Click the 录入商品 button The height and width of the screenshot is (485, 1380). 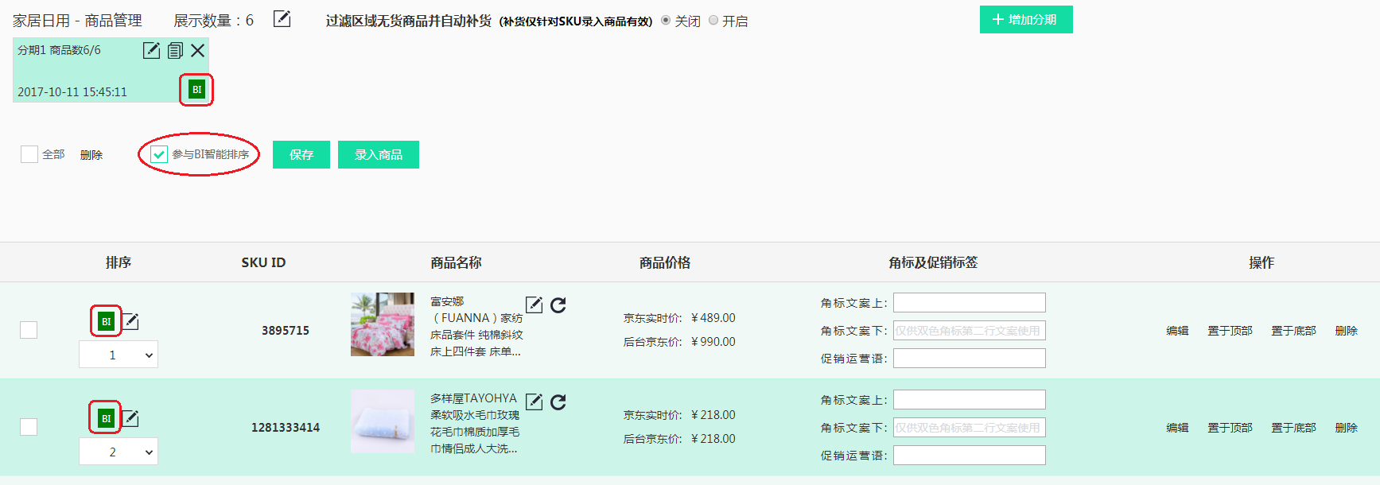pyautogui.click(x=378, y=155)
